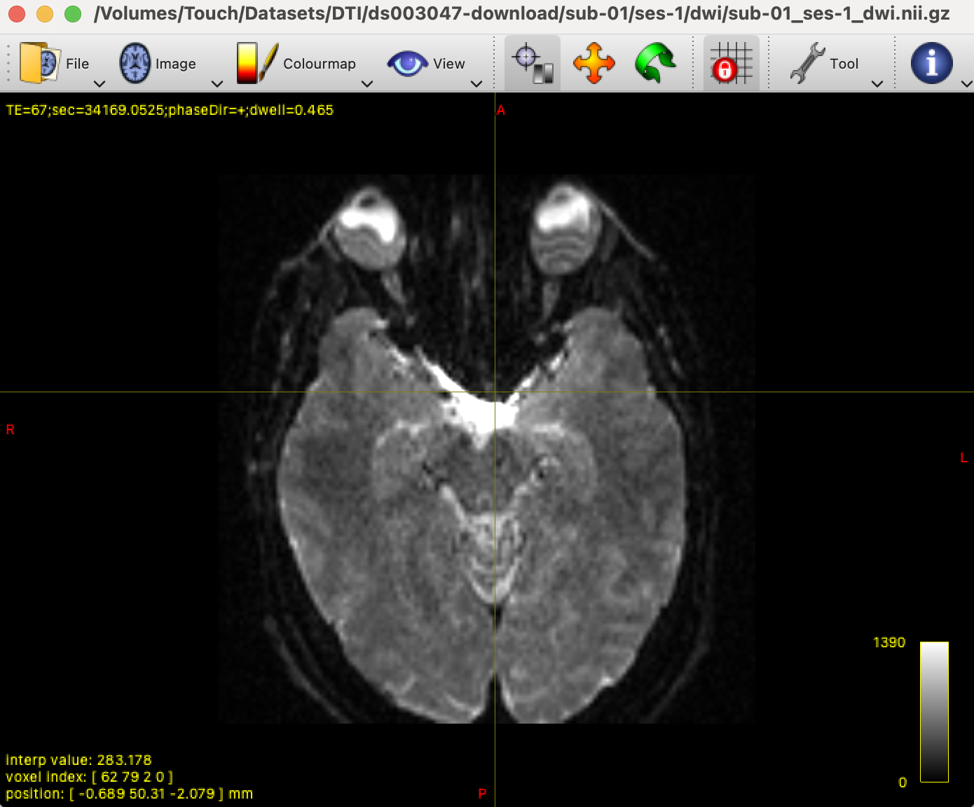
Task: Open the File menu folder icon
Action: coord(39,63)
